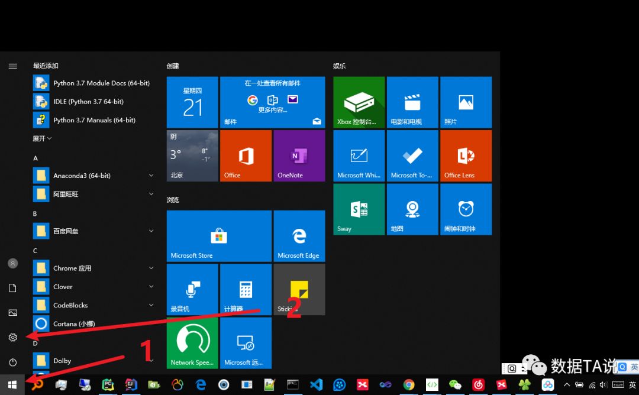This screenshot has width=639, height=395.
Task: Open Documents icon in Start sidebar
Action: coord(12,288)
